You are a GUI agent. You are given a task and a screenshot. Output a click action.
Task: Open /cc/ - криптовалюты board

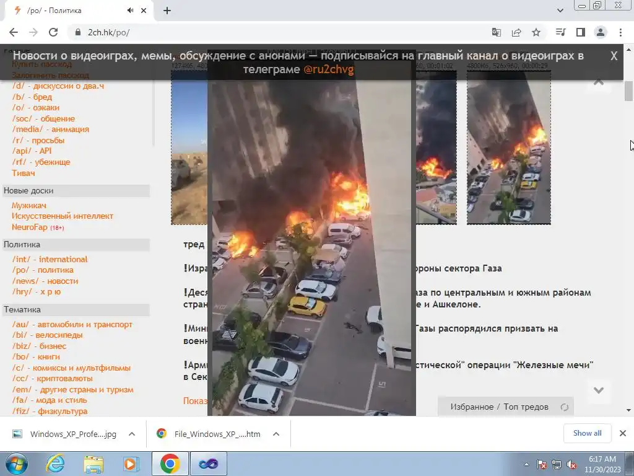[x=52, y=379]
